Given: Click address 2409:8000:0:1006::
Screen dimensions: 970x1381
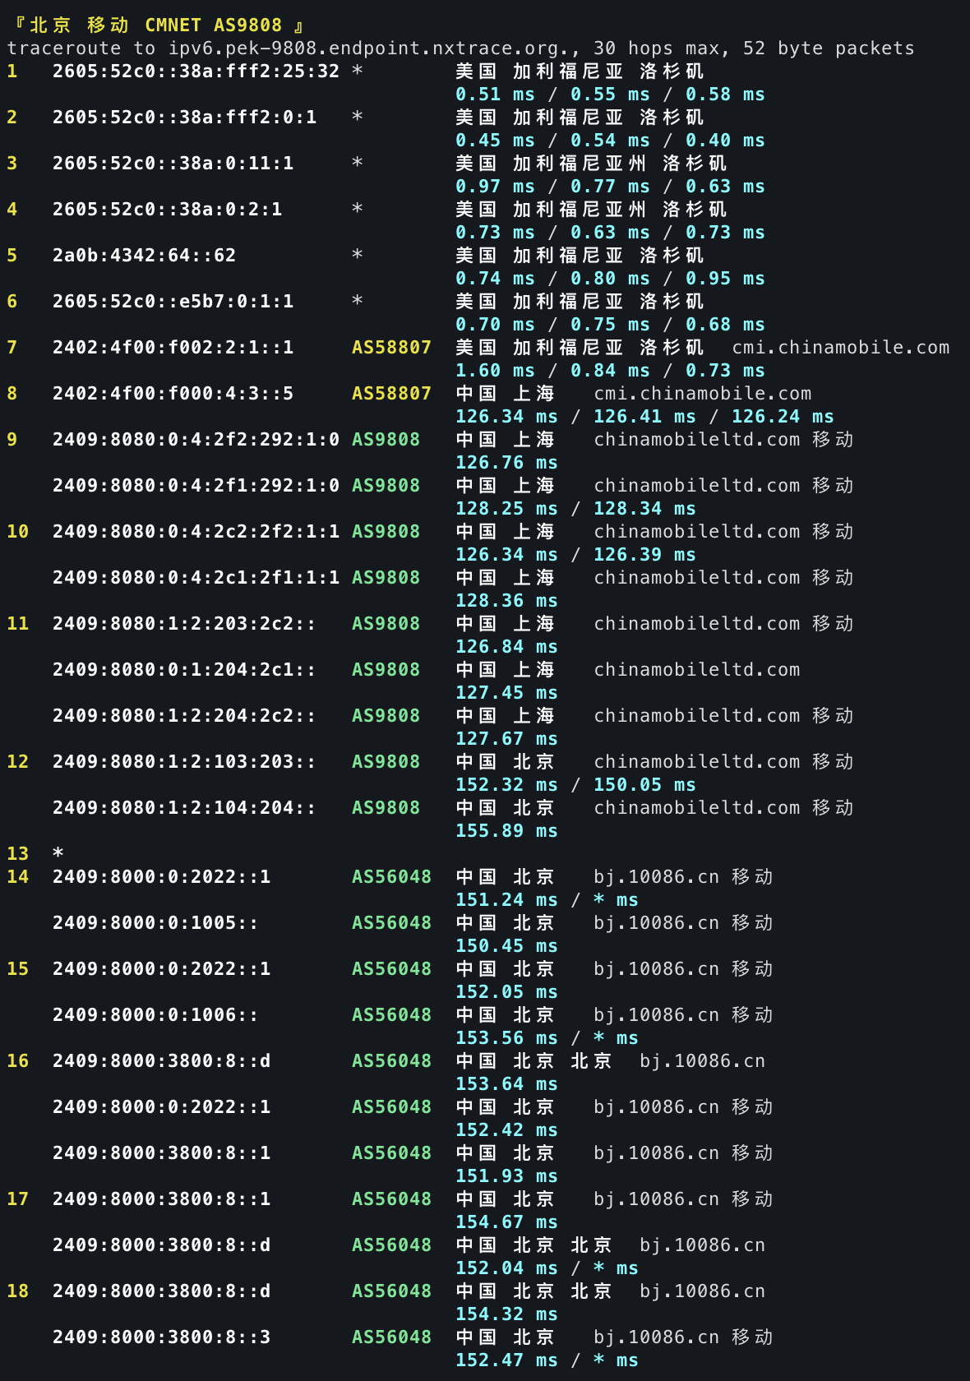Looking at the screenshot, I should 155,1015.
